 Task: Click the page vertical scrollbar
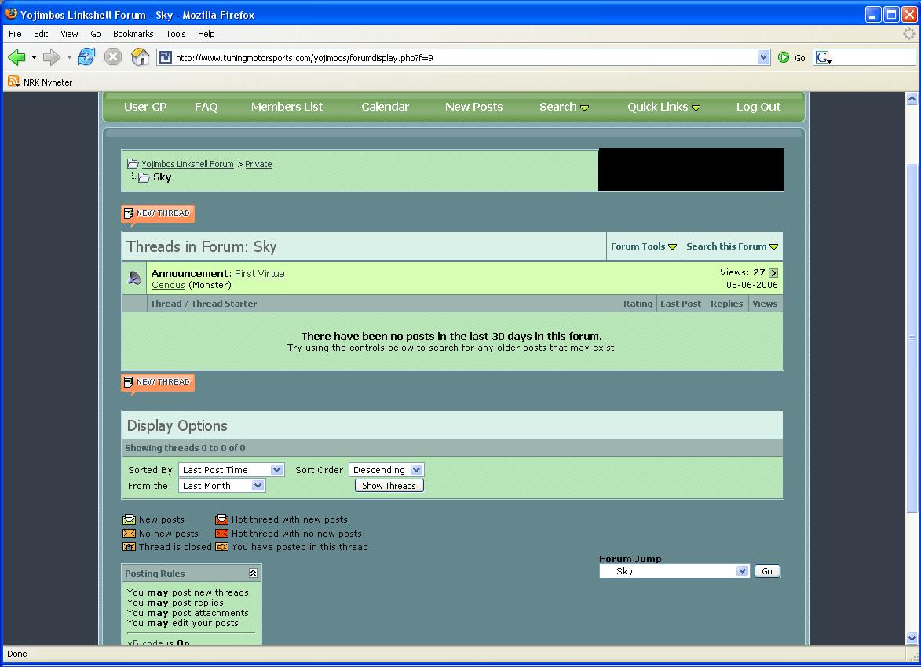[912, 337]
